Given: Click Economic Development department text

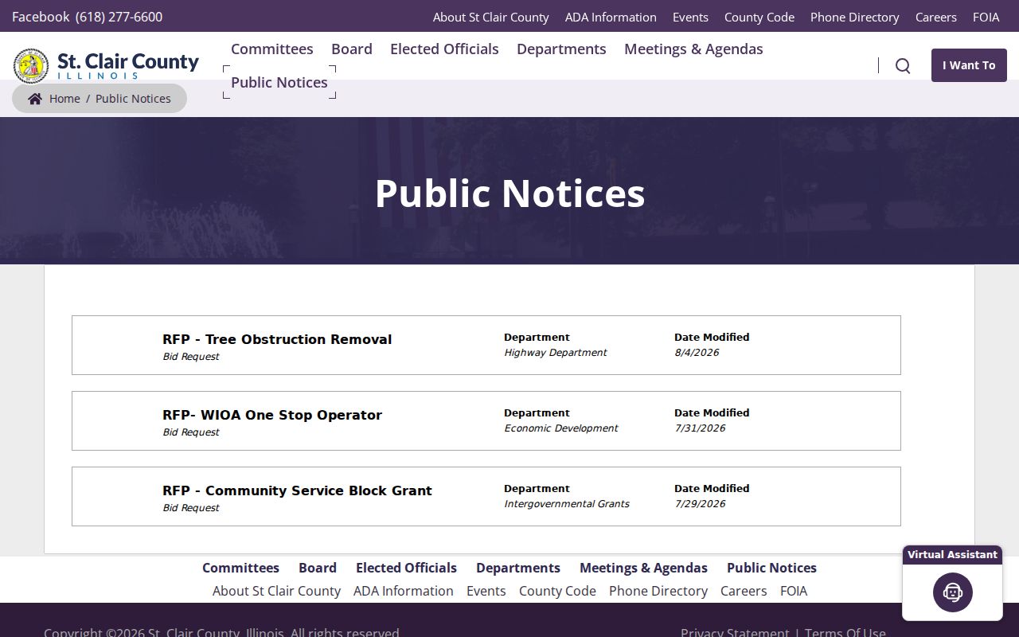Looking at the screenshot, I should tap(560, 428).
